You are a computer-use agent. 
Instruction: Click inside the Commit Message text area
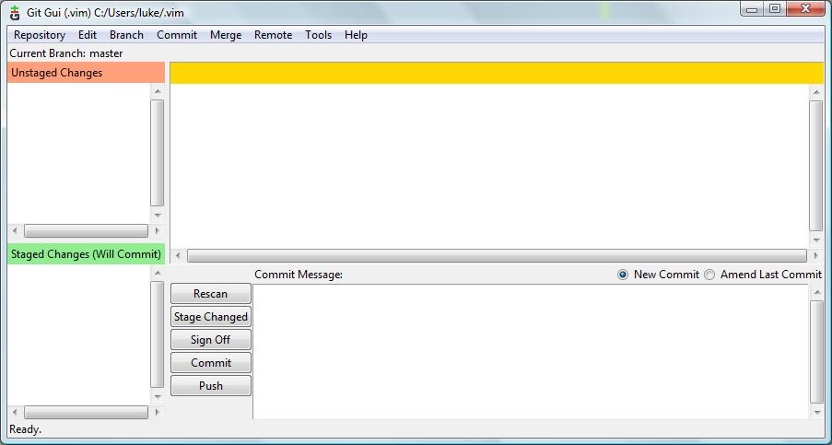point(530,350)
